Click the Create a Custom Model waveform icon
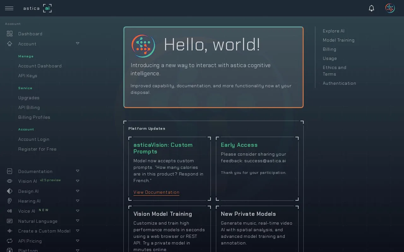 coord(9,231)
